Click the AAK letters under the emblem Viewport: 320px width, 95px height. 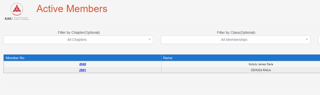pos(8,19)
